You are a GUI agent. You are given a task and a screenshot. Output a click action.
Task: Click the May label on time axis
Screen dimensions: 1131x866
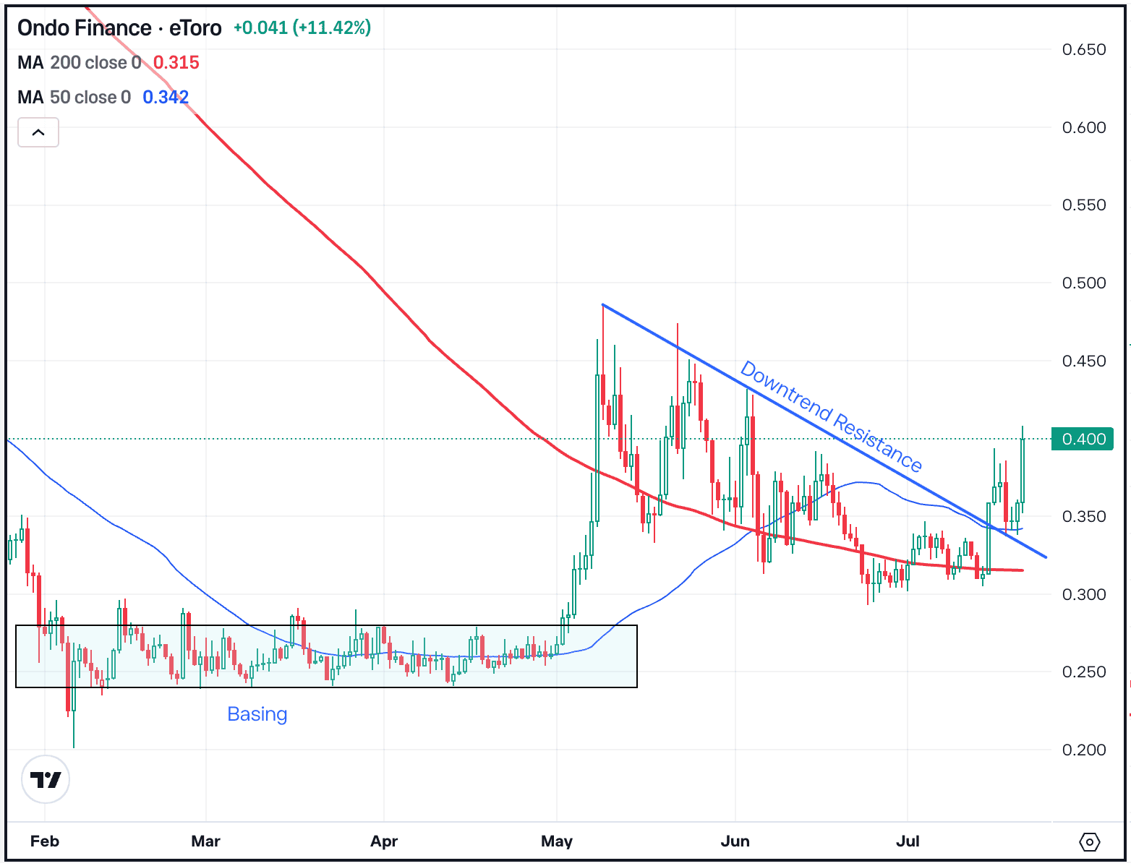click(x=557, y=841)
